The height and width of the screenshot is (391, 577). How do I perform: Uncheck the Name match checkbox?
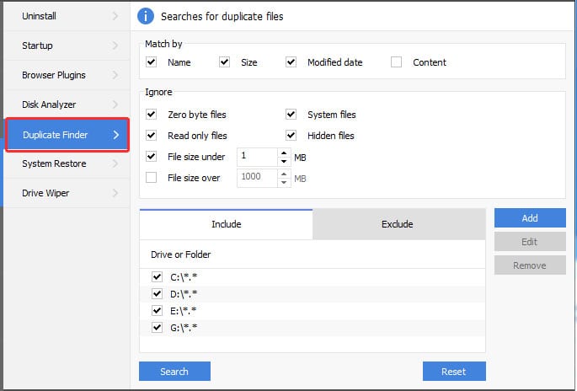tap(152, 62)
